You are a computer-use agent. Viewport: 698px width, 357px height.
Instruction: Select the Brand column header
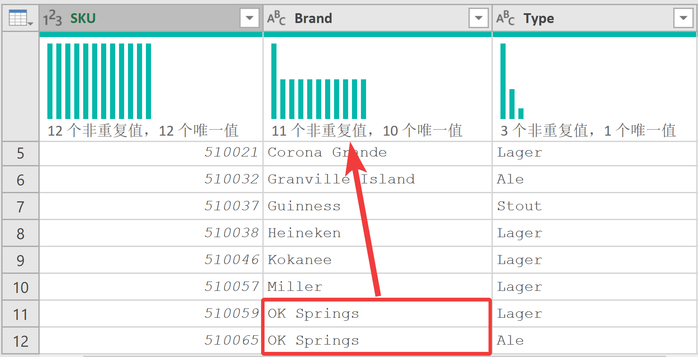point(378,18)
